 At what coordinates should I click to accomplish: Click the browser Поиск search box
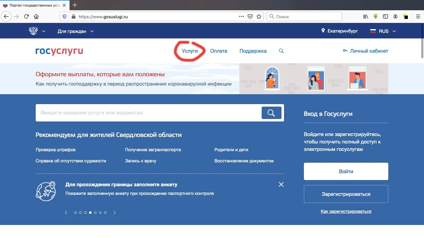coord(304,17)
